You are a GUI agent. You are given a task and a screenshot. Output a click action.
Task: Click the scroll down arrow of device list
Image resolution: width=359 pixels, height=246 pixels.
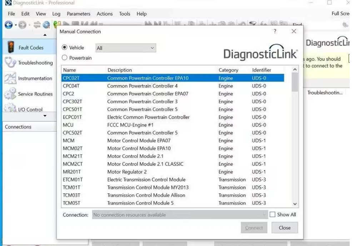coord(295,204)
